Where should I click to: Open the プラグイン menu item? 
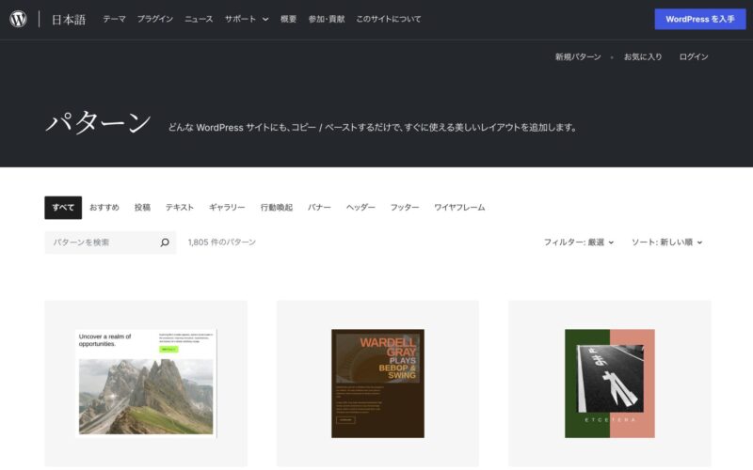pos(154,19)
